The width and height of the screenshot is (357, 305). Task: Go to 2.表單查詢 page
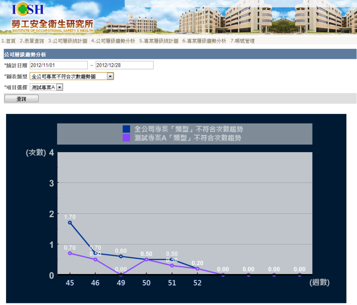pos(32,41)
